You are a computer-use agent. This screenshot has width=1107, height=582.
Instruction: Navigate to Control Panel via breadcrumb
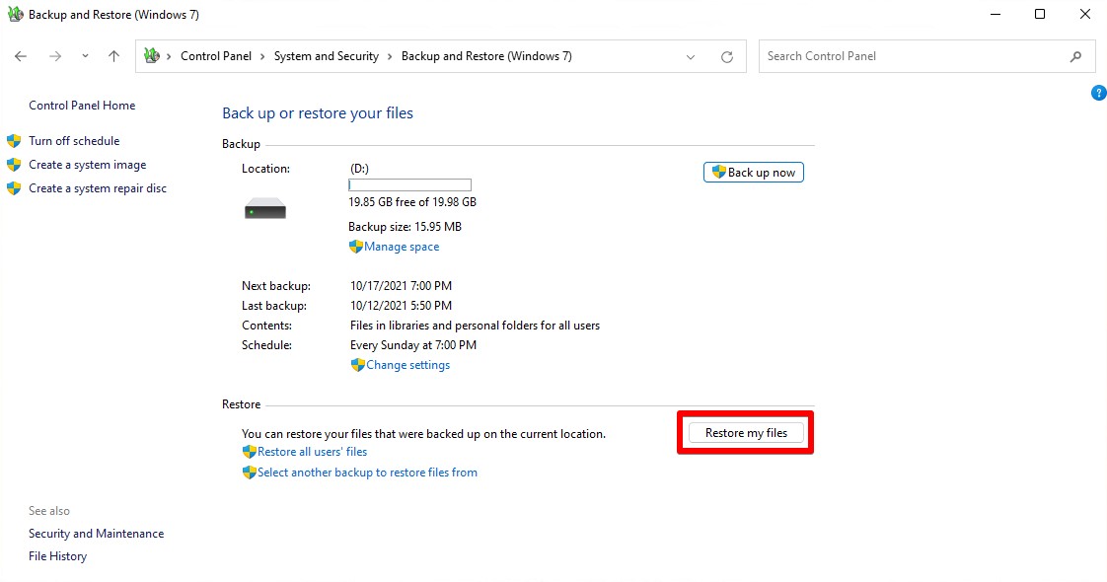point(216,56)
